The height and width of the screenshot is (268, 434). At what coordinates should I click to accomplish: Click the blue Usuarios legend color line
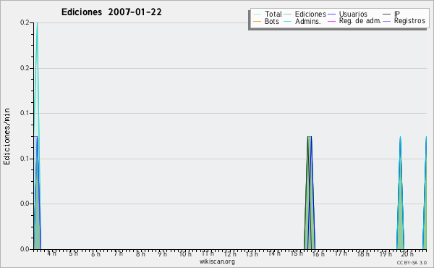pyautogui.click(x=331, y=14)
